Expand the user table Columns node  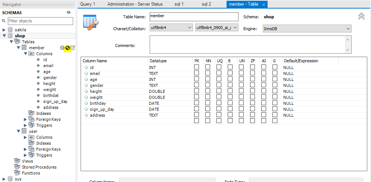[25, 137]
